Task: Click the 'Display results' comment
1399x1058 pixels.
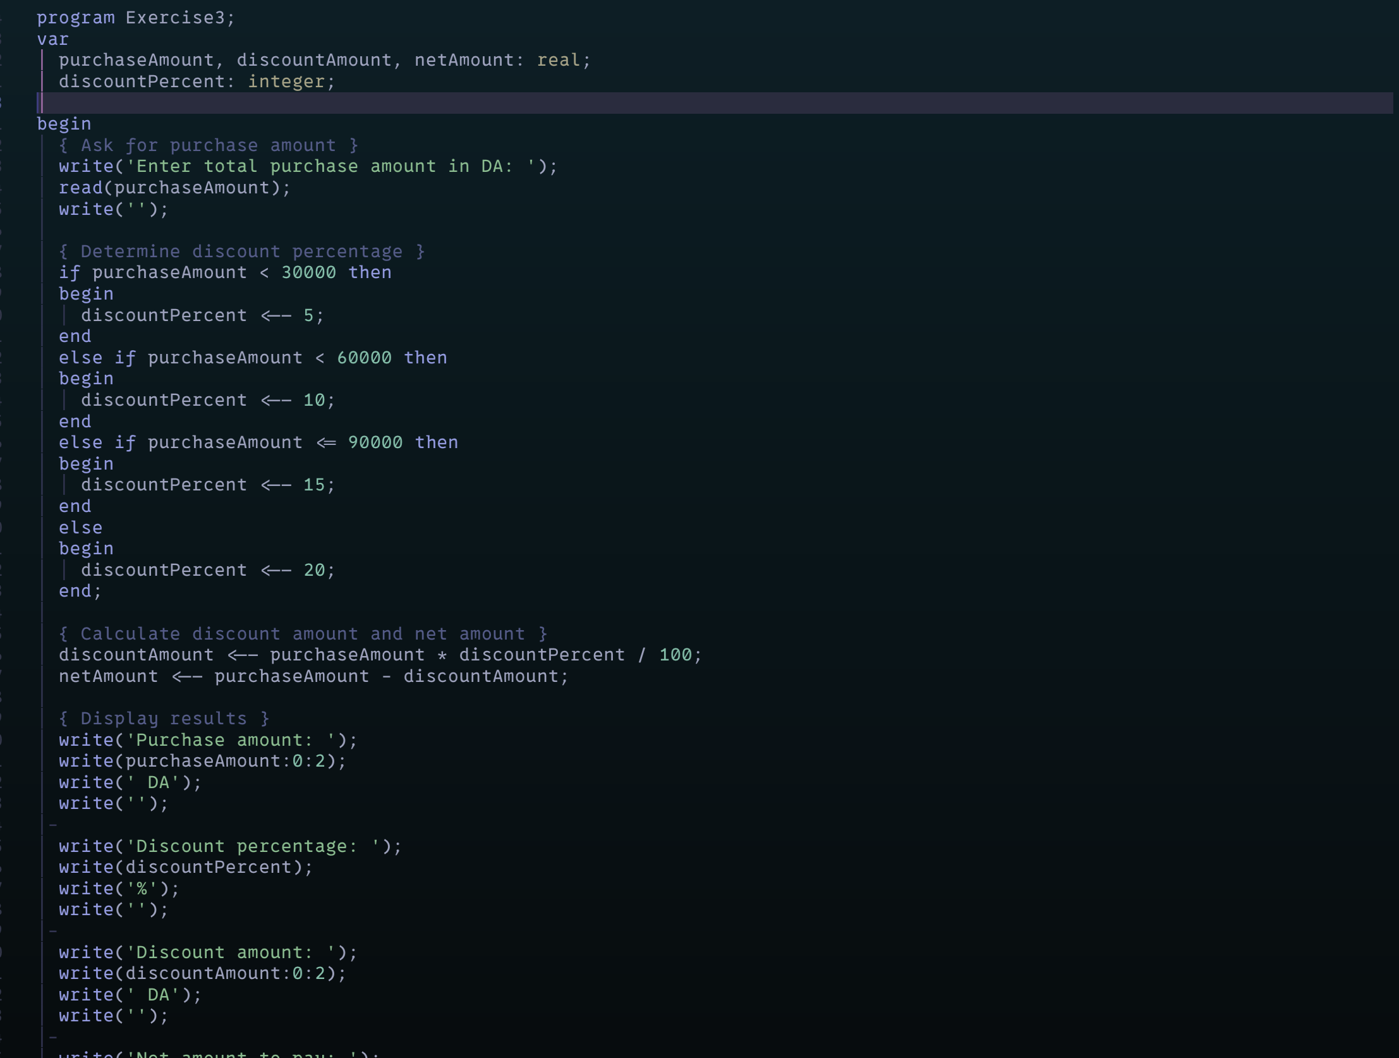Action: pos(164,719)
